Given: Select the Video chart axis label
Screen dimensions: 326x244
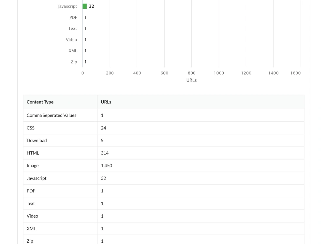Looking at the screenshot, I should (x=71, y=40).
